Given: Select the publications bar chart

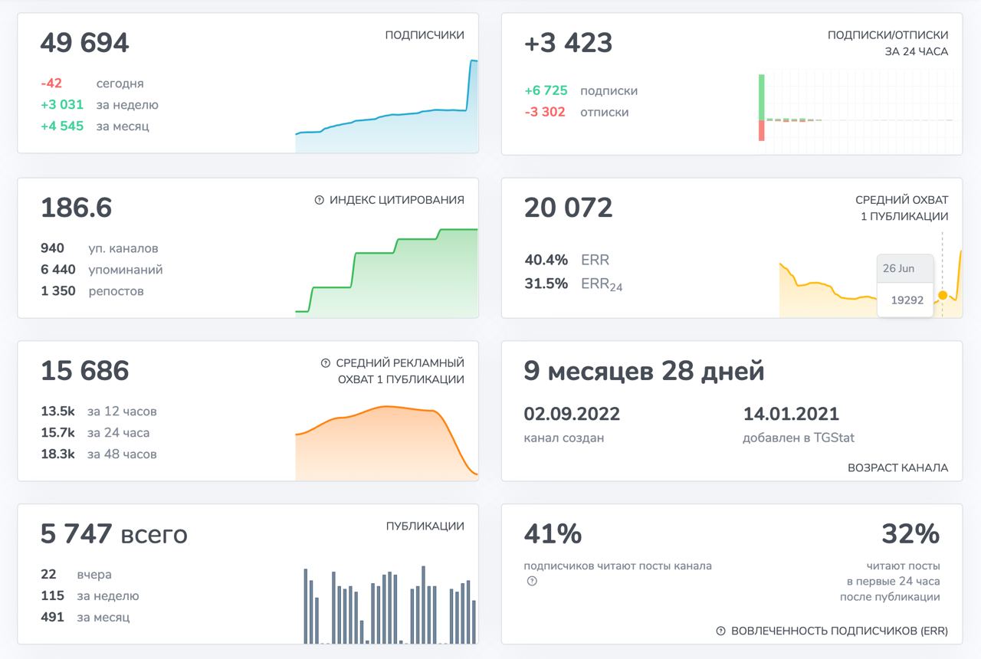Looking at the screenshot, I should tap(389, 605).
